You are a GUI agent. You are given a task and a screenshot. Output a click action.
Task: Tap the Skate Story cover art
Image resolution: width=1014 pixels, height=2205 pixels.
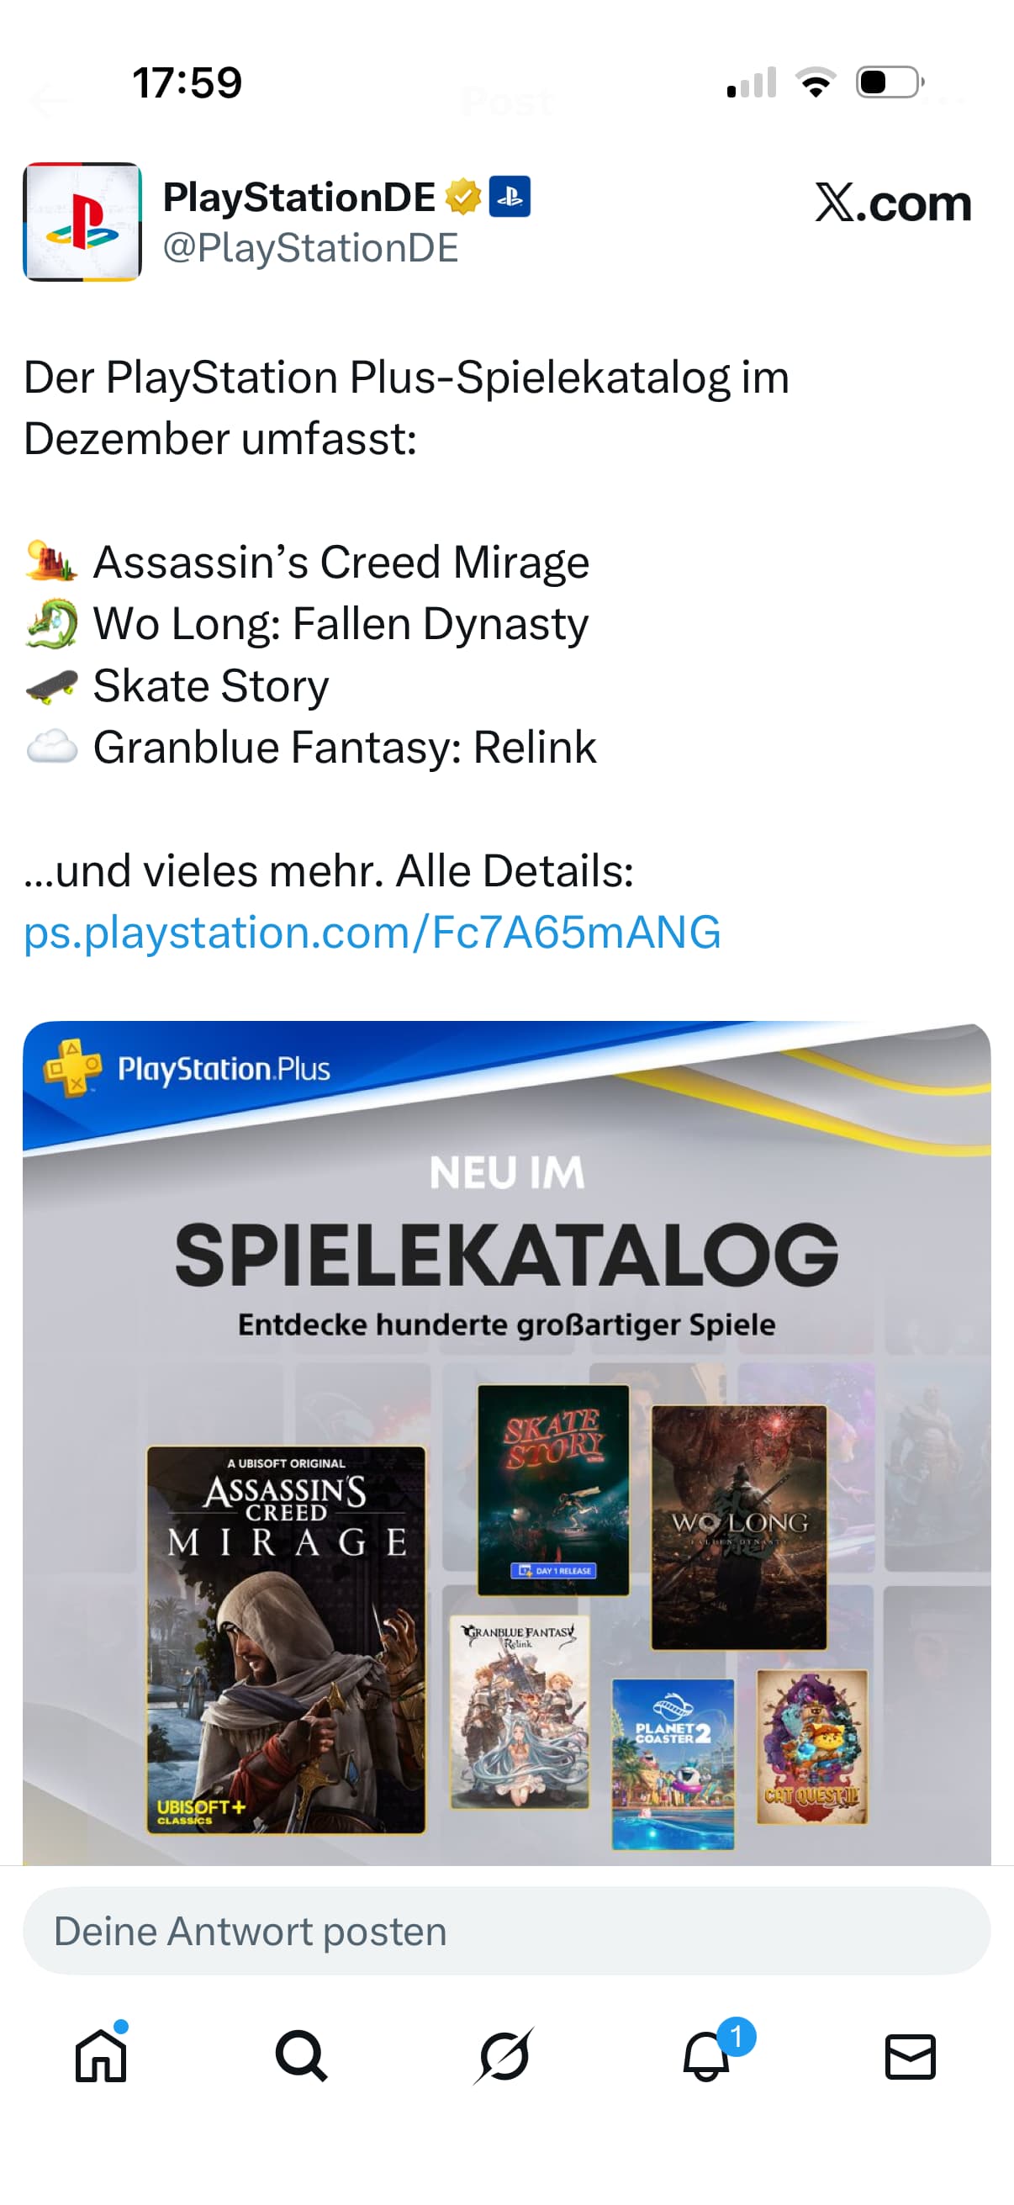(552, 1490)
